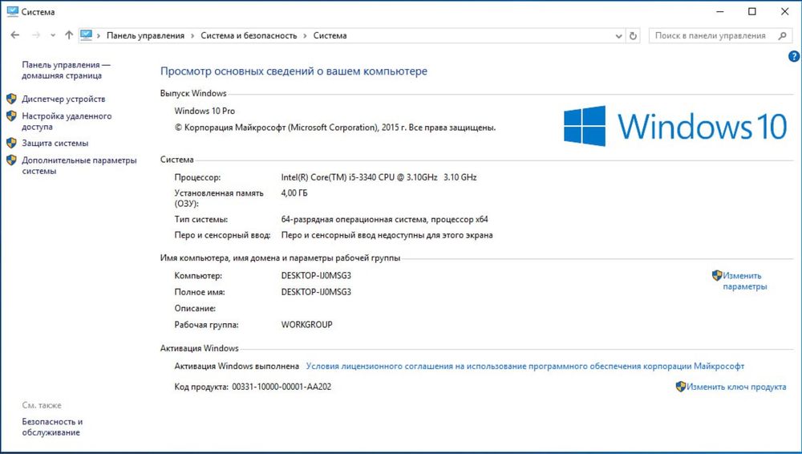Image resolution: width=802 pixels, height=454 pixels.
Task: Open 'Защита системы' link
Action: point(55,144)
